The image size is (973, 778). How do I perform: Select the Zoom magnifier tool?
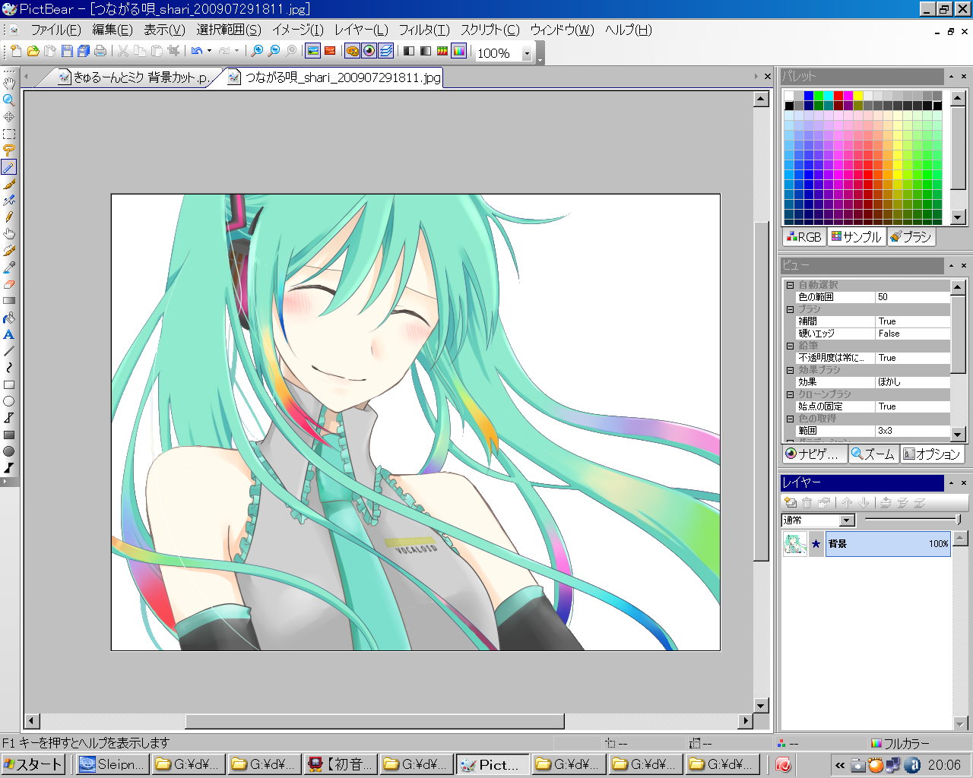point(9,100)
